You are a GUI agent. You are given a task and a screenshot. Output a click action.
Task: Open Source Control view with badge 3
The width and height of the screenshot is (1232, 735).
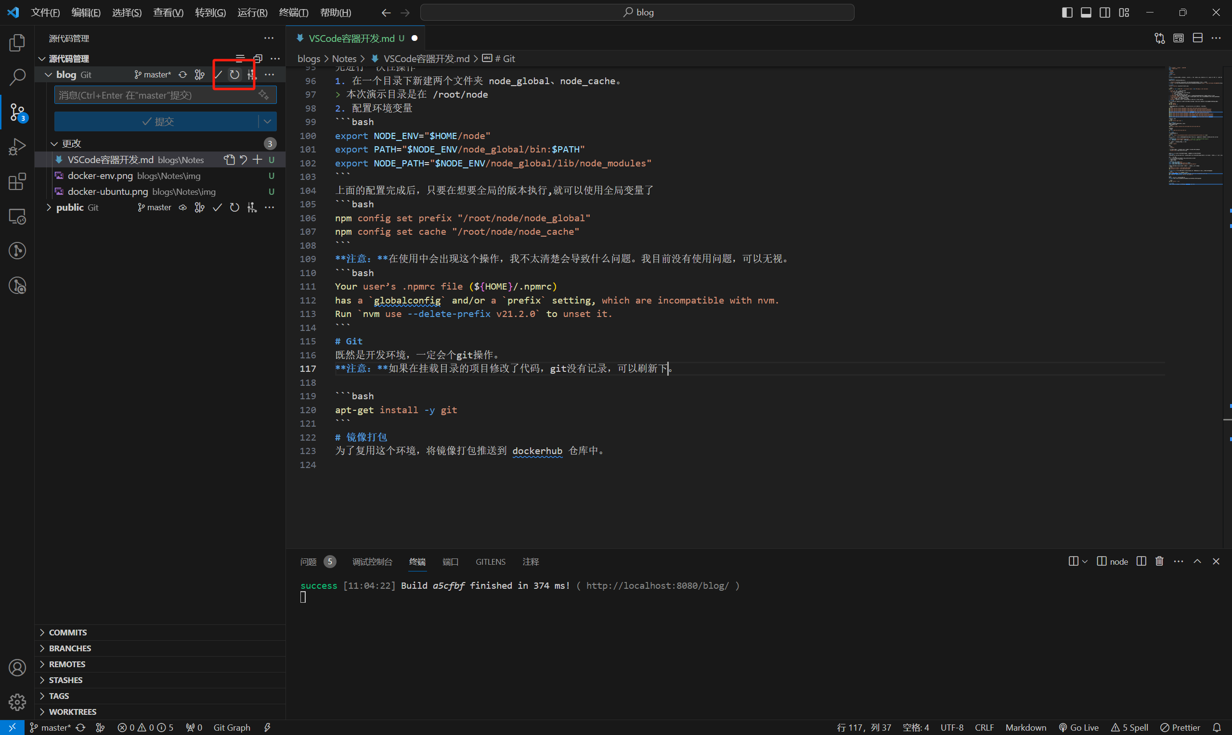click(17, 112)
